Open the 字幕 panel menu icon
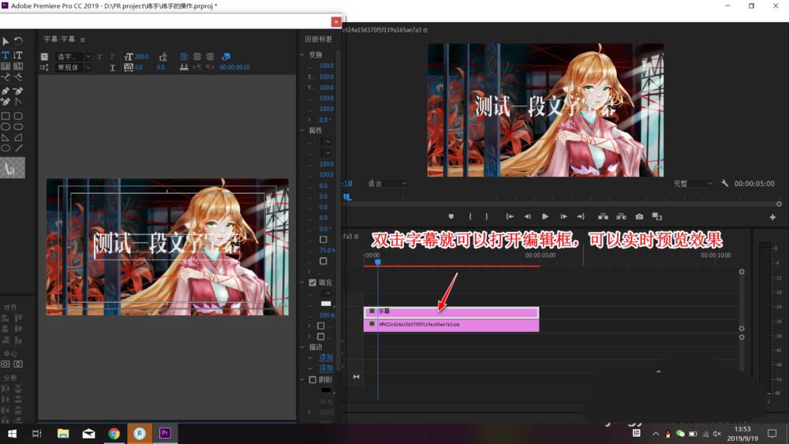The height and width of the screenshot is (444, 789). [83, 39]
